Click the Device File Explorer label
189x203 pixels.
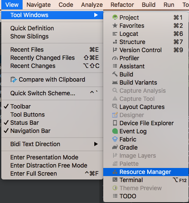(x=146, y=123)
